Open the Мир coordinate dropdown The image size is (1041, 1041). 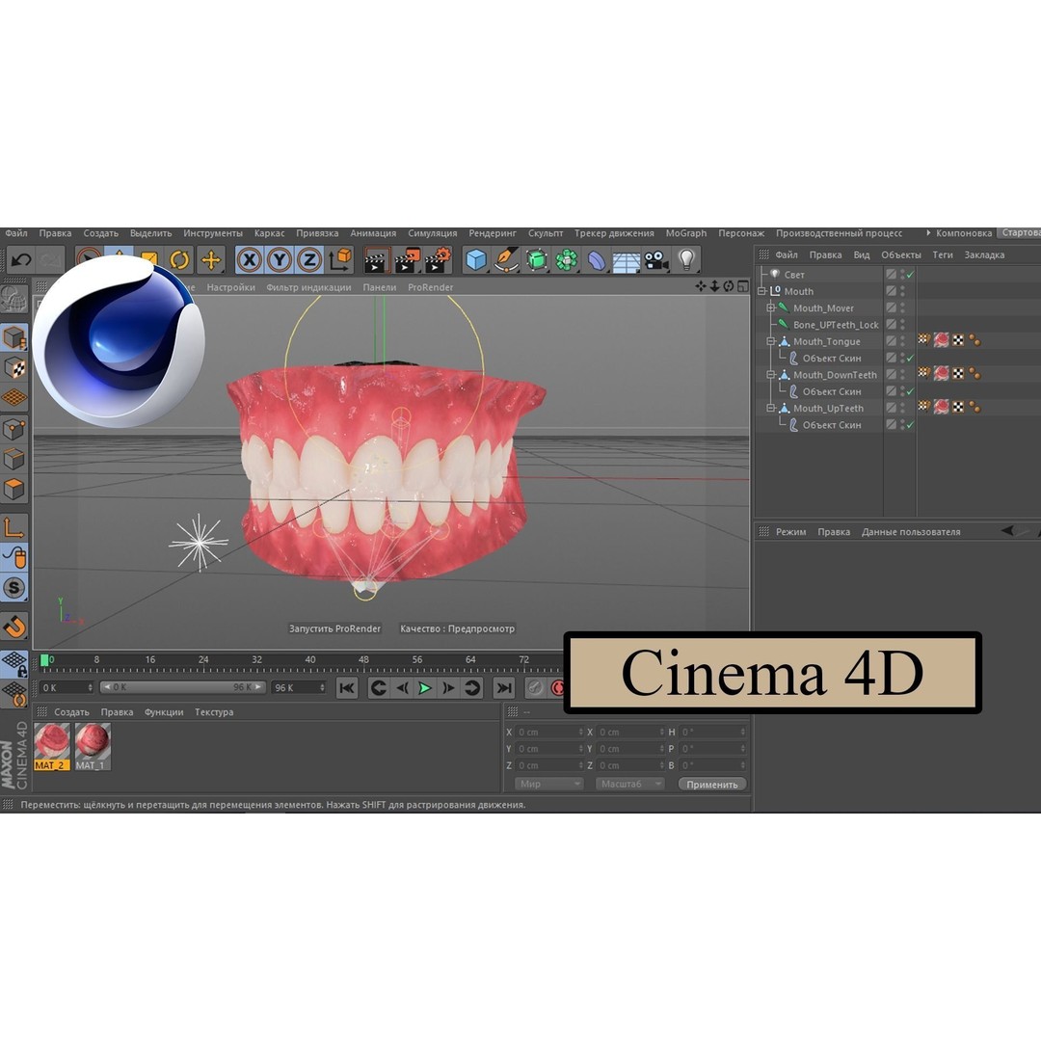coord(549,784)
